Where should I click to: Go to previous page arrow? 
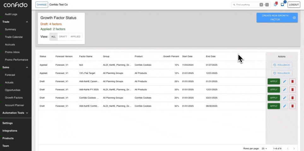288,148
